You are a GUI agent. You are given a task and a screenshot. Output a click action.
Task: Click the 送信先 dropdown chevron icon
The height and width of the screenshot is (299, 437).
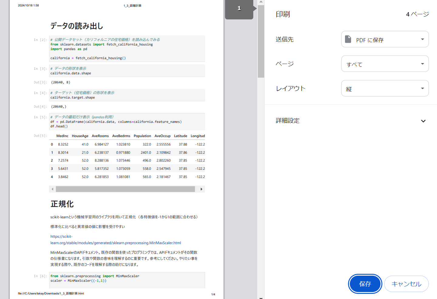422,39
